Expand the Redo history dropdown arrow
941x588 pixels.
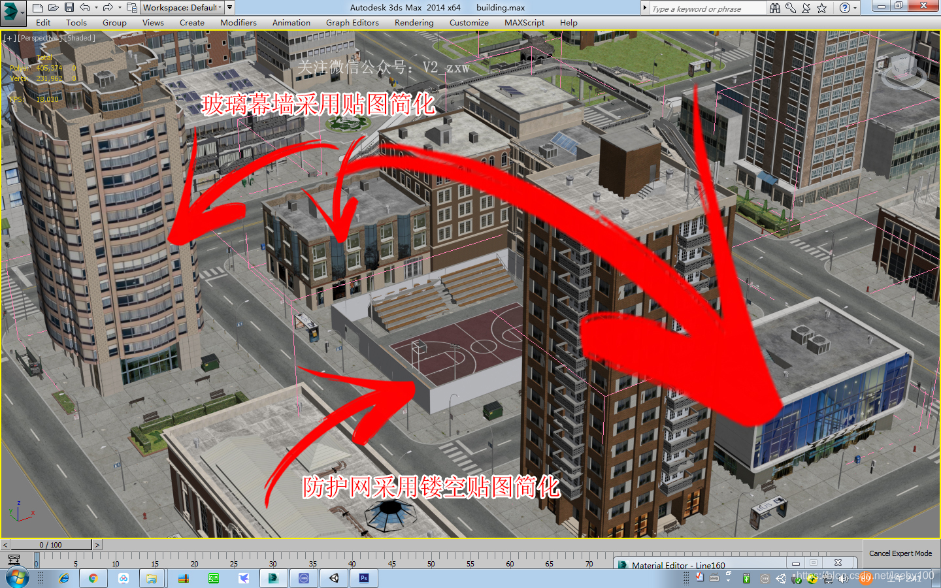click(x=120, y=8)
